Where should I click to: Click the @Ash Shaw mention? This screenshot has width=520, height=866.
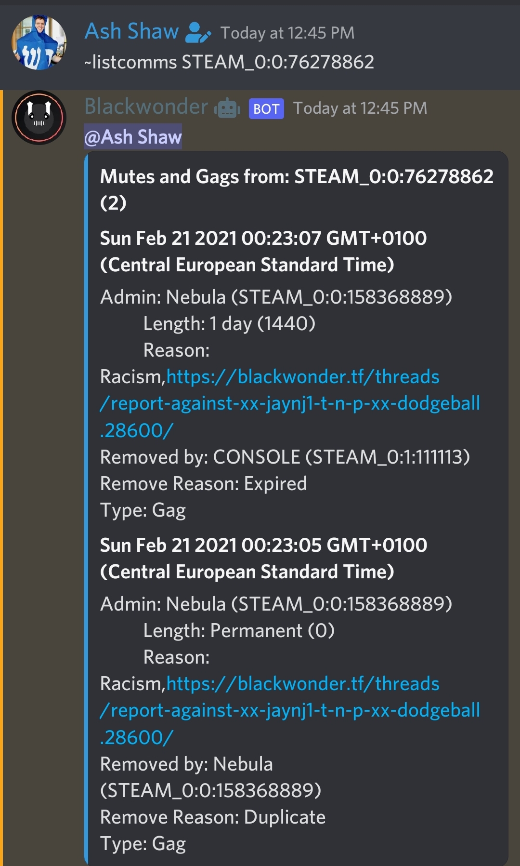(133, 137)
